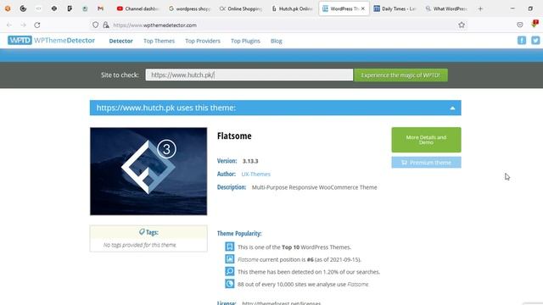Click the Site to check URL field
Image resolution: width=543 pixels, height=305 pixels.
coord(249,75)
